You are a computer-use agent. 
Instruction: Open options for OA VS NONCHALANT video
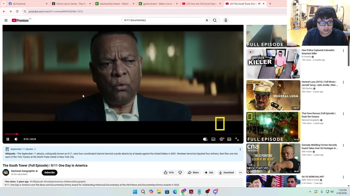point(343,177)
